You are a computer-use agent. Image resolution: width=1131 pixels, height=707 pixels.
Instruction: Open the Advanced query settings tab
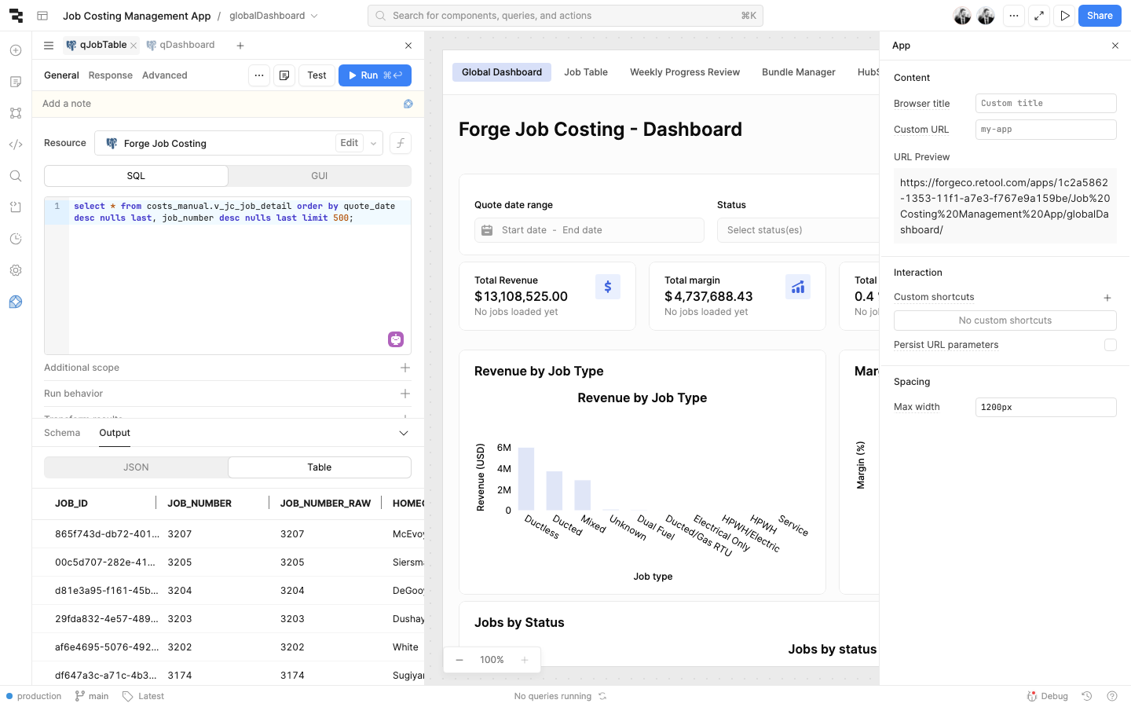[164, 75]
